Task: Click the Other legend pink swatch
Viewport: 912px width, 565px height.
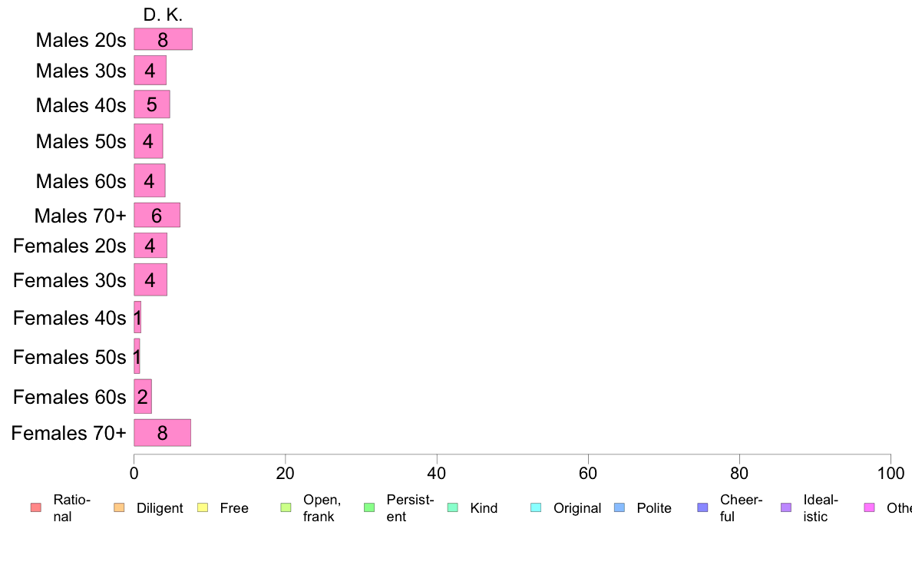Action: 870,507
